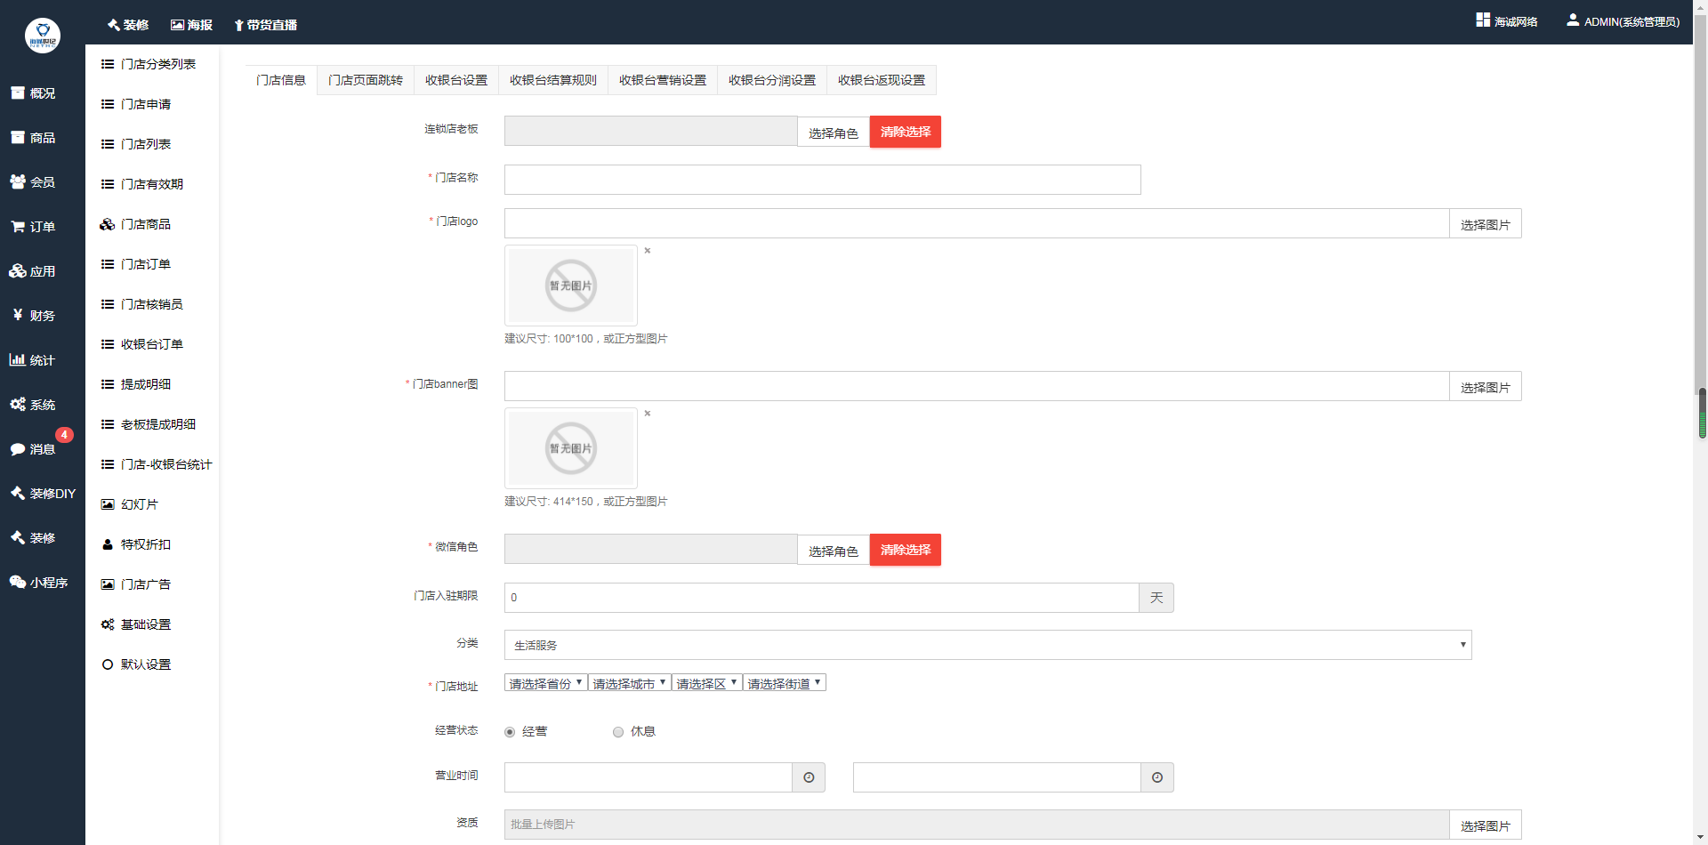Open the 财务 yen icon in sidebar
Viewport: 1708px width, 845px height.
18,315
